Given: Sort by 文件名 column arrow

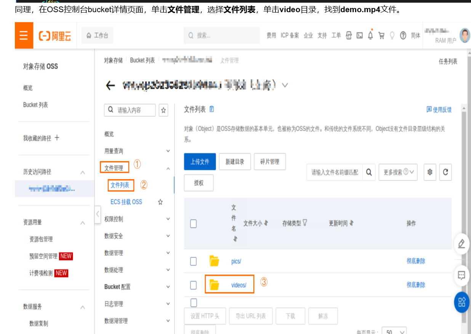Looking at the screenshot, I should pyautogui.click(x=235, y=239).
